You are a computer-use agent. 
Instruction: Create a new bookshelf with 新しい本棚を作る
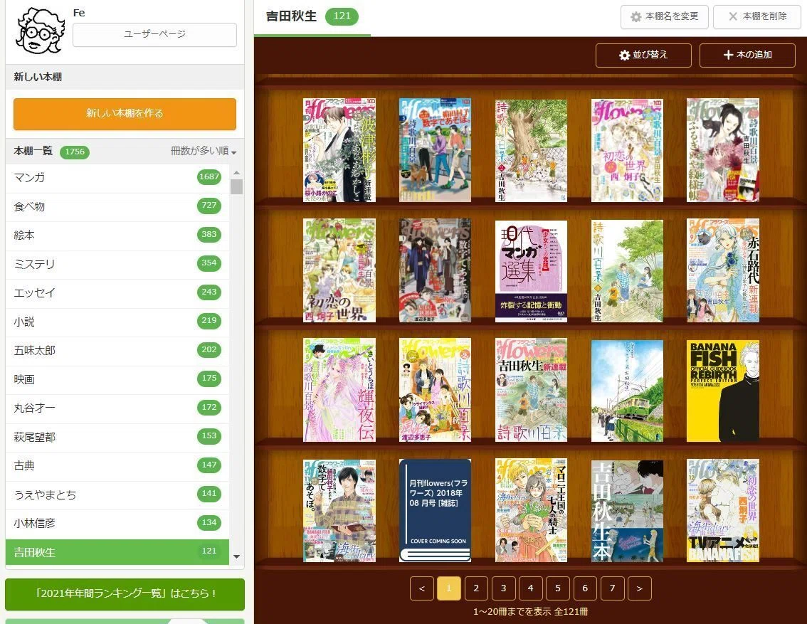[125, 114]
